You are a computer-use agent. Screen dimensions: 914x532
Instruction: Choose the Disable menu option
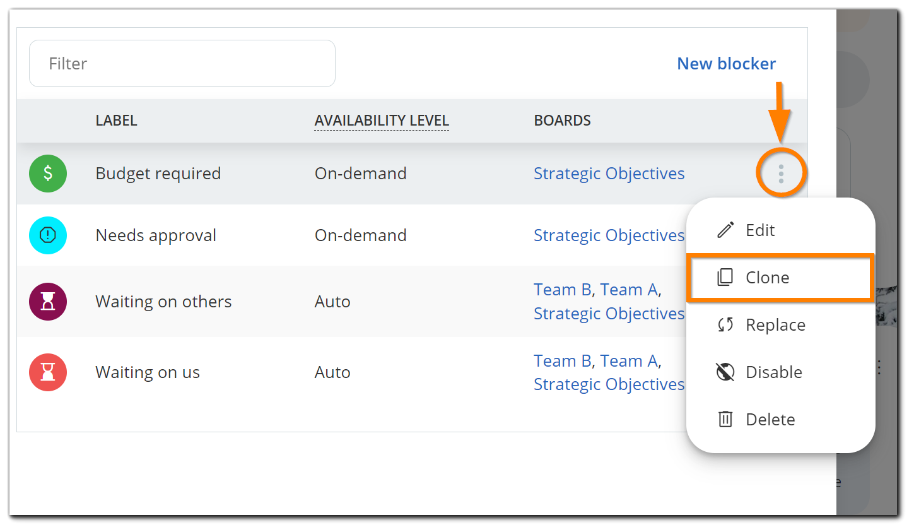(773, 372)
